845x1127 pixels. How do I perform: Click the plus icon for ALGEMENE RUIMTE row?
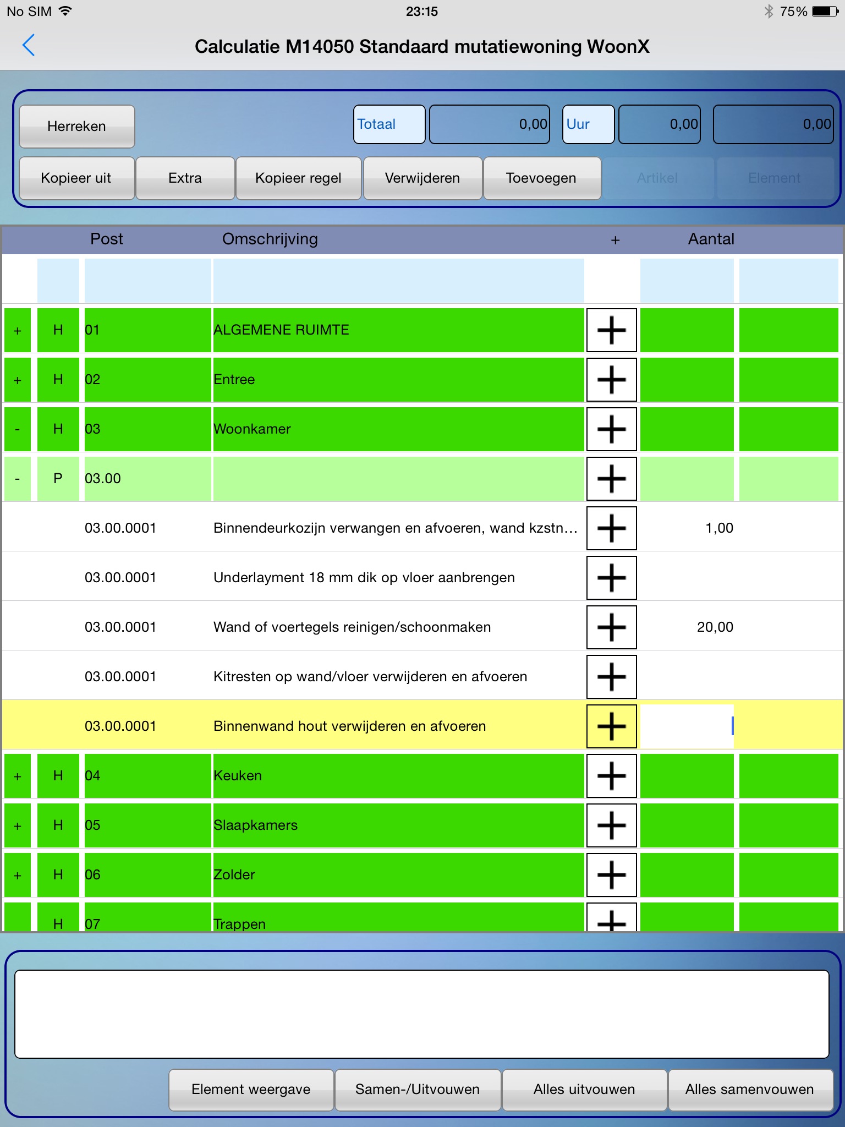(x=611, y=330)
